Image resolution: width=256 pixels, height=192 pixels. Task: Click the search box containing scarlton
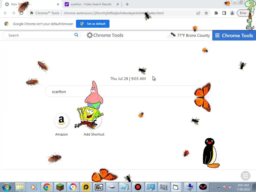(x=128, y=91)
